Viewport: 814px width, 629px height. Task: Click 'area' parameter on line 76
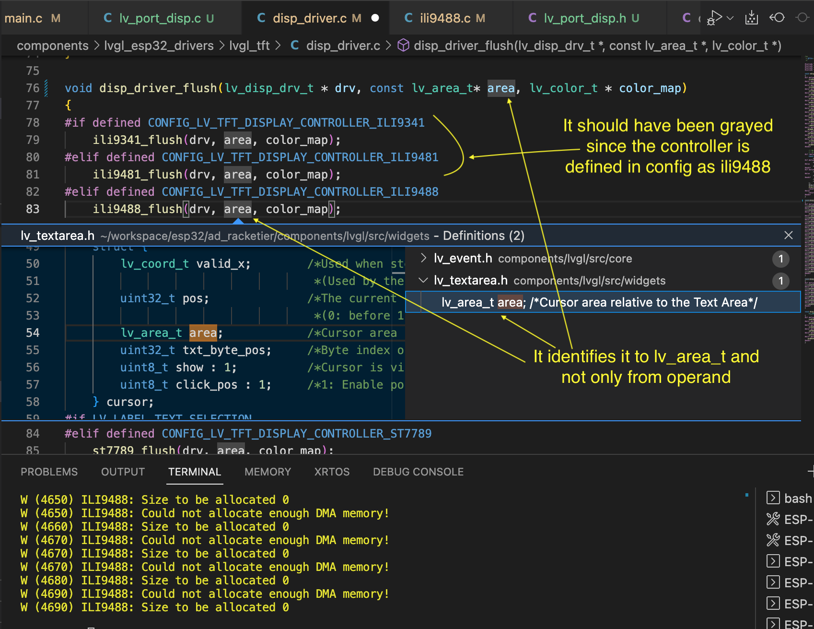[501, 88]
